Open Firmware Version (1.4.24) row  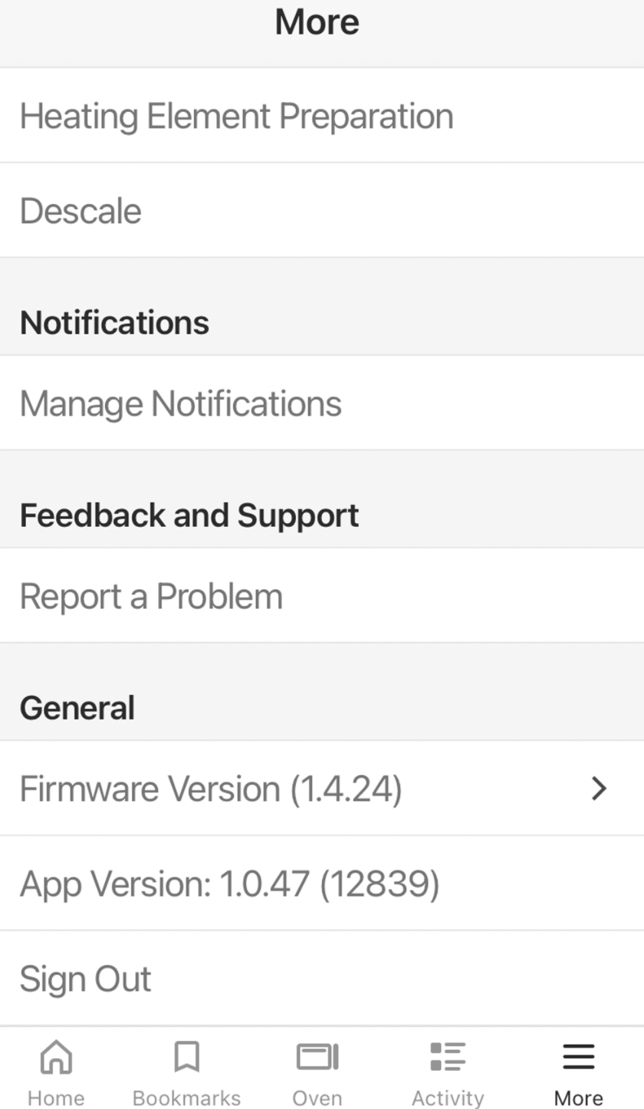click(322, 788)
